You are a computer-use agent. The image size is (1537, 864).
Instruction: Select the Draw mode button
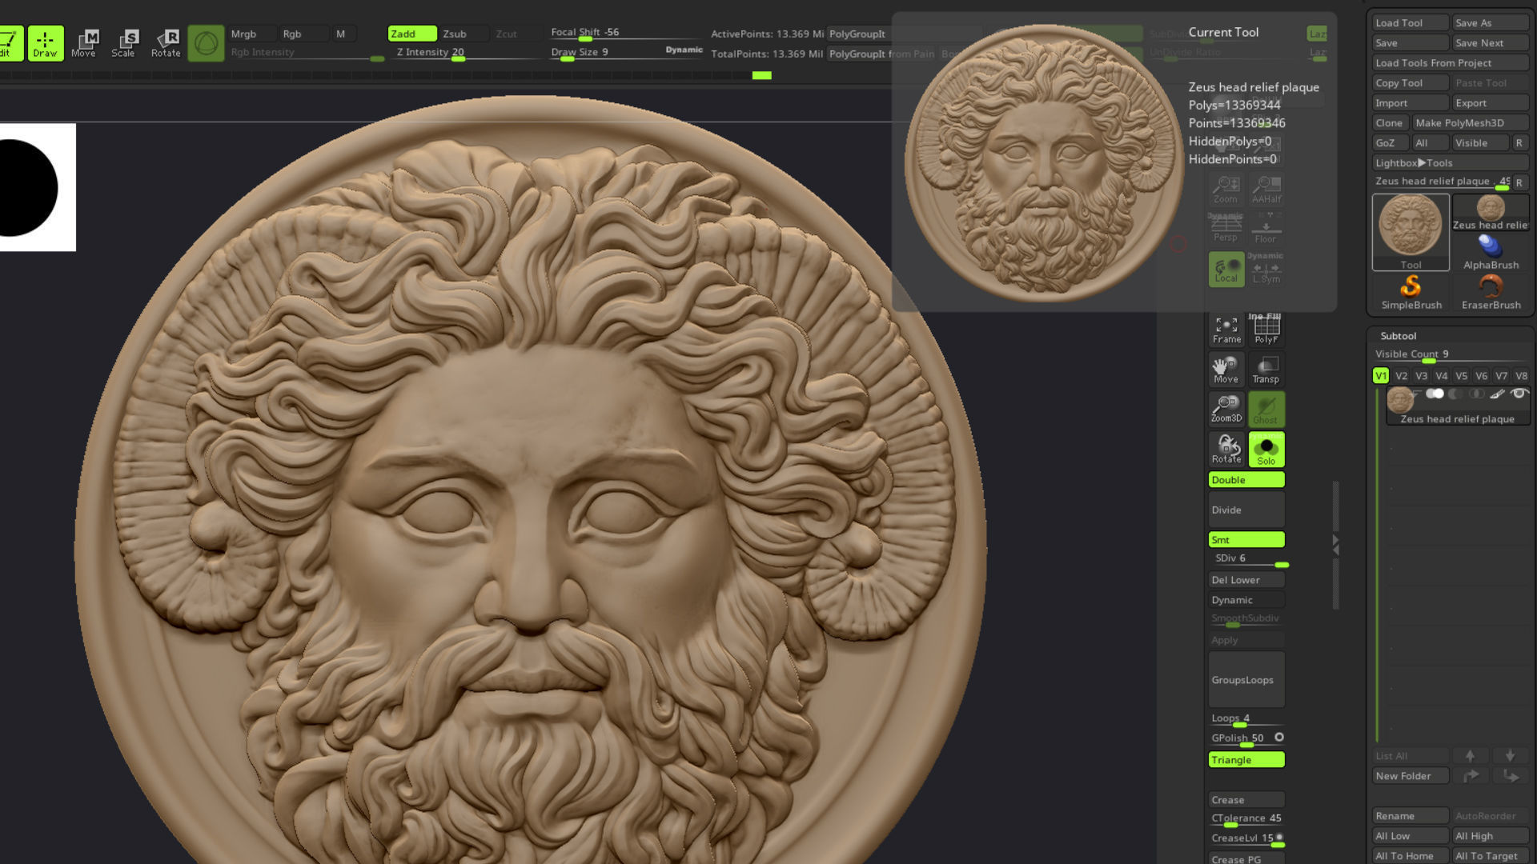coord(45,42)
